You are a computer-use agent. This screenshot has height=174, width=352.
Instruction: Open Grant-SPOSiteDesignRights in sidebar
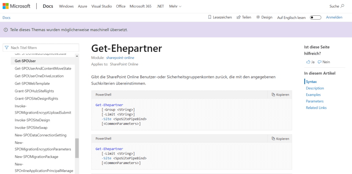[x=36, y=98]
